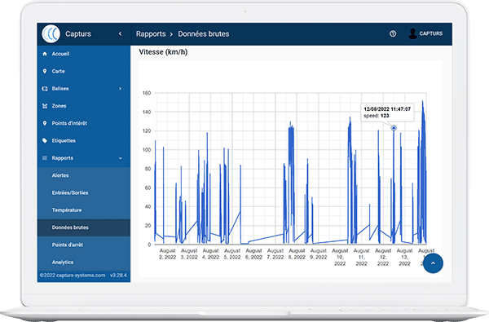This screenshot has width=489, height=322.
Task: Click the Rapports breadcrumb link
Action: 151,34
